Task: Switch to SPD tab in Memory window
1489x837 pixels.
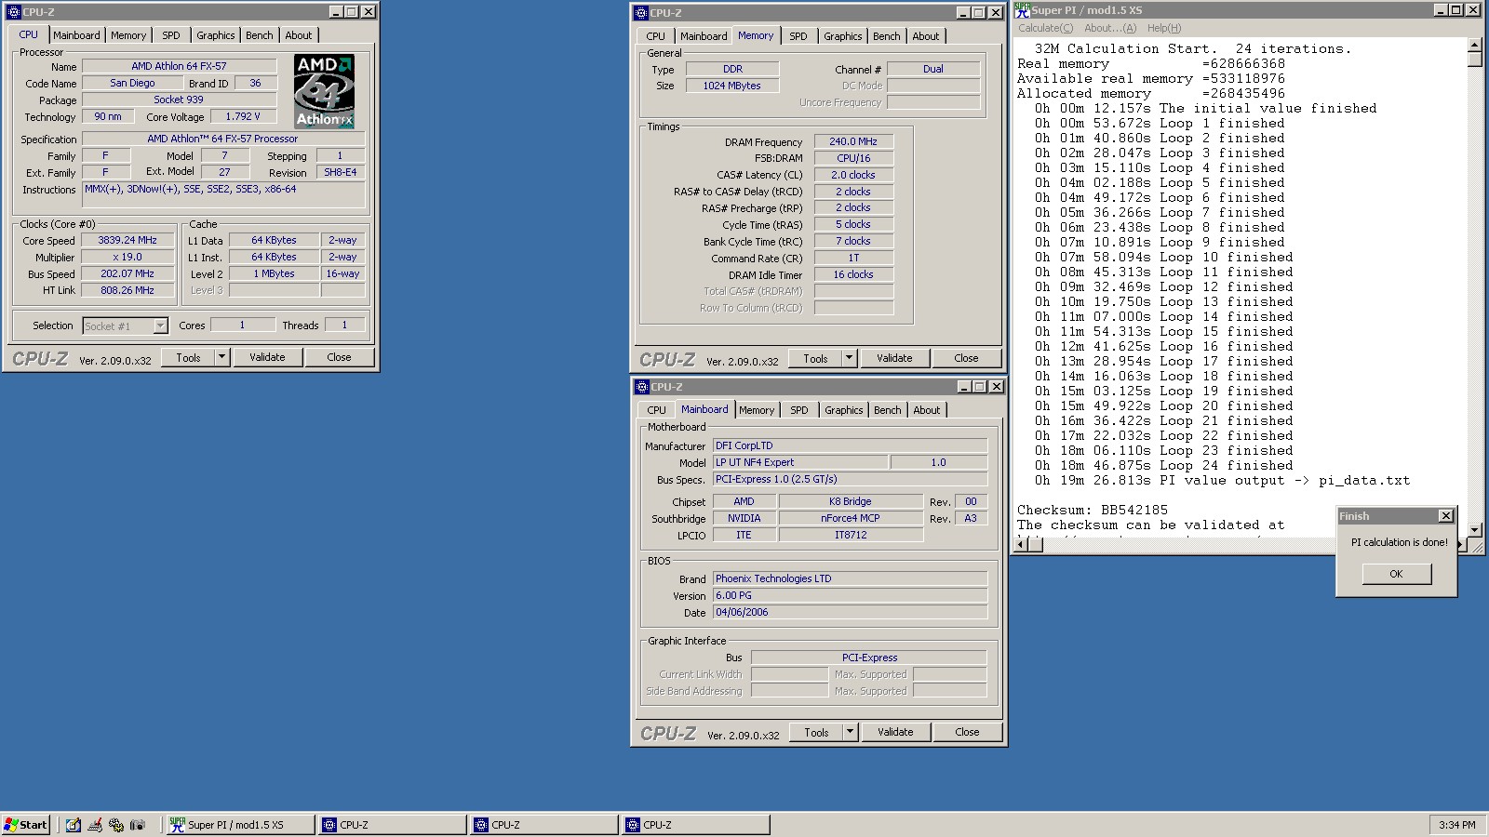Action: pos(798,36)
